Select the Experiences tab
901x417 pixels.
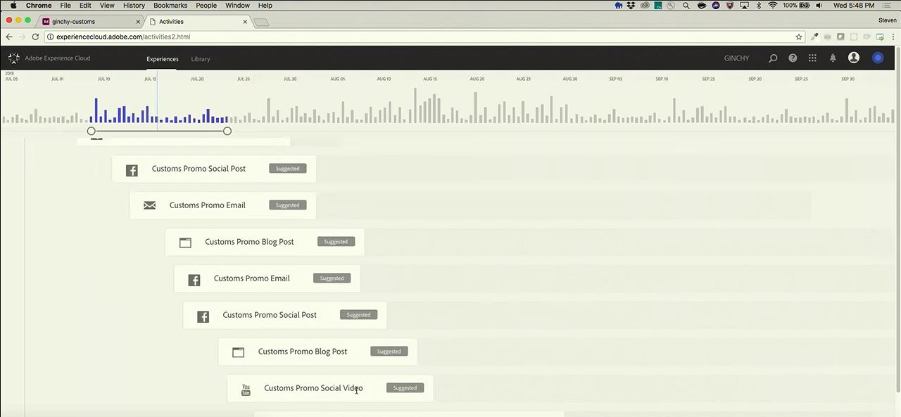[x=163, y=59]
